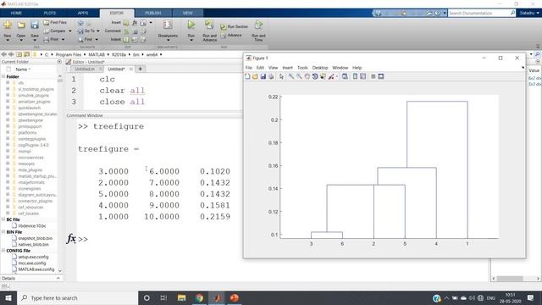Click the taskbar search box
The image size is (542, 305).
coord(77,297)
